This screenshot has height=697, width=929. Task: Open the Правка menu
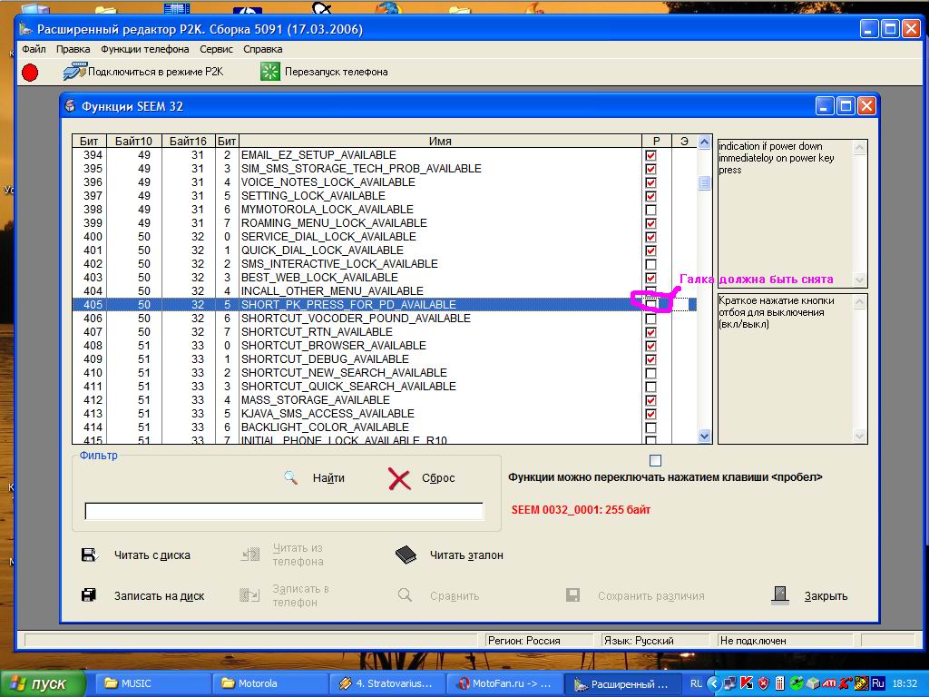tap(73, 49)
